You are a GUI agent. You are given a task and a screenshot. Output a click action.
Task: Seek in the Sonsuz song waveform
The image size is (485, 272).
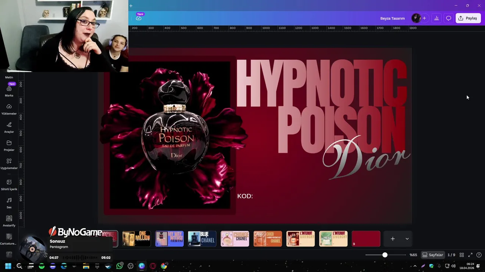(x=80, y=258)
